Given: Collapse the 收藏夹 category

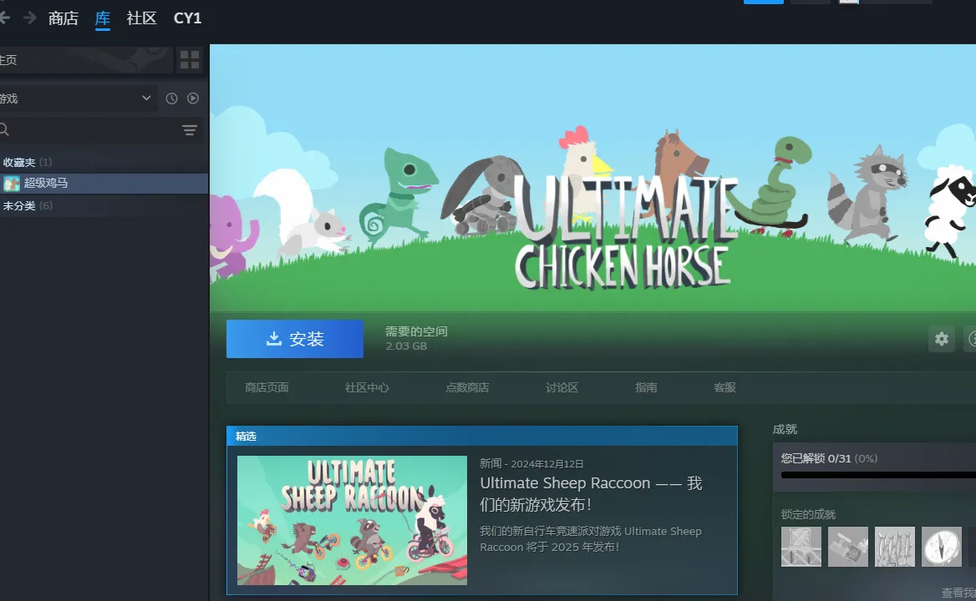Looking at the screenshot, I should click(19, 162).
